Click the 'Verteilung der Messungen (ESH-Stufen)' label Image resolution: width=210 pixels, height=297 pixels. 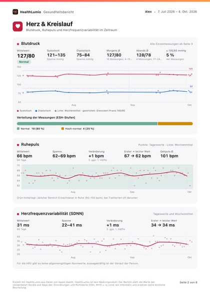46,118
